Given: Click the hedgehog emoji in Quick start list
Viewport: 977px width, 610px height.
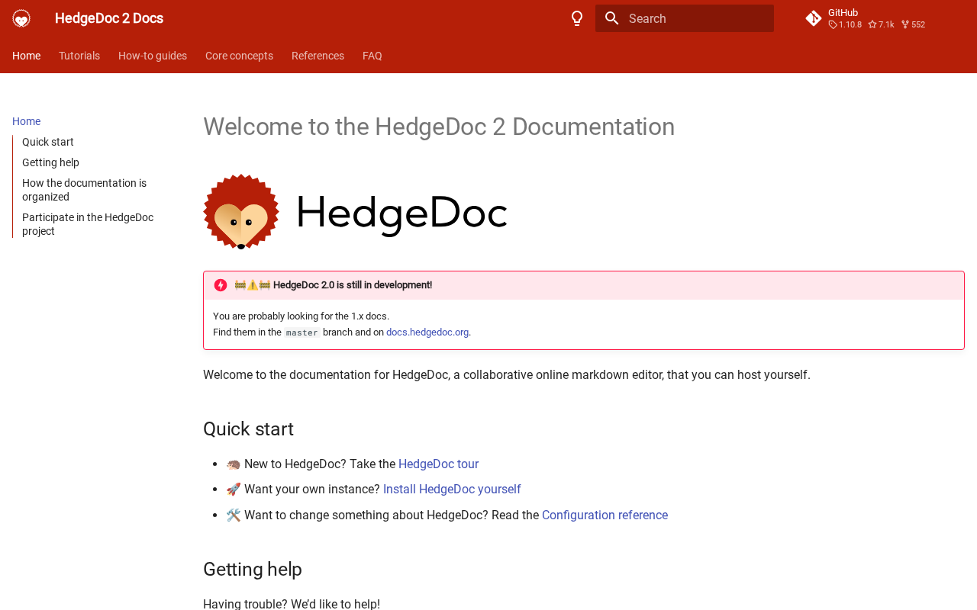Looking at the screenshot, I should pos(234,464).
